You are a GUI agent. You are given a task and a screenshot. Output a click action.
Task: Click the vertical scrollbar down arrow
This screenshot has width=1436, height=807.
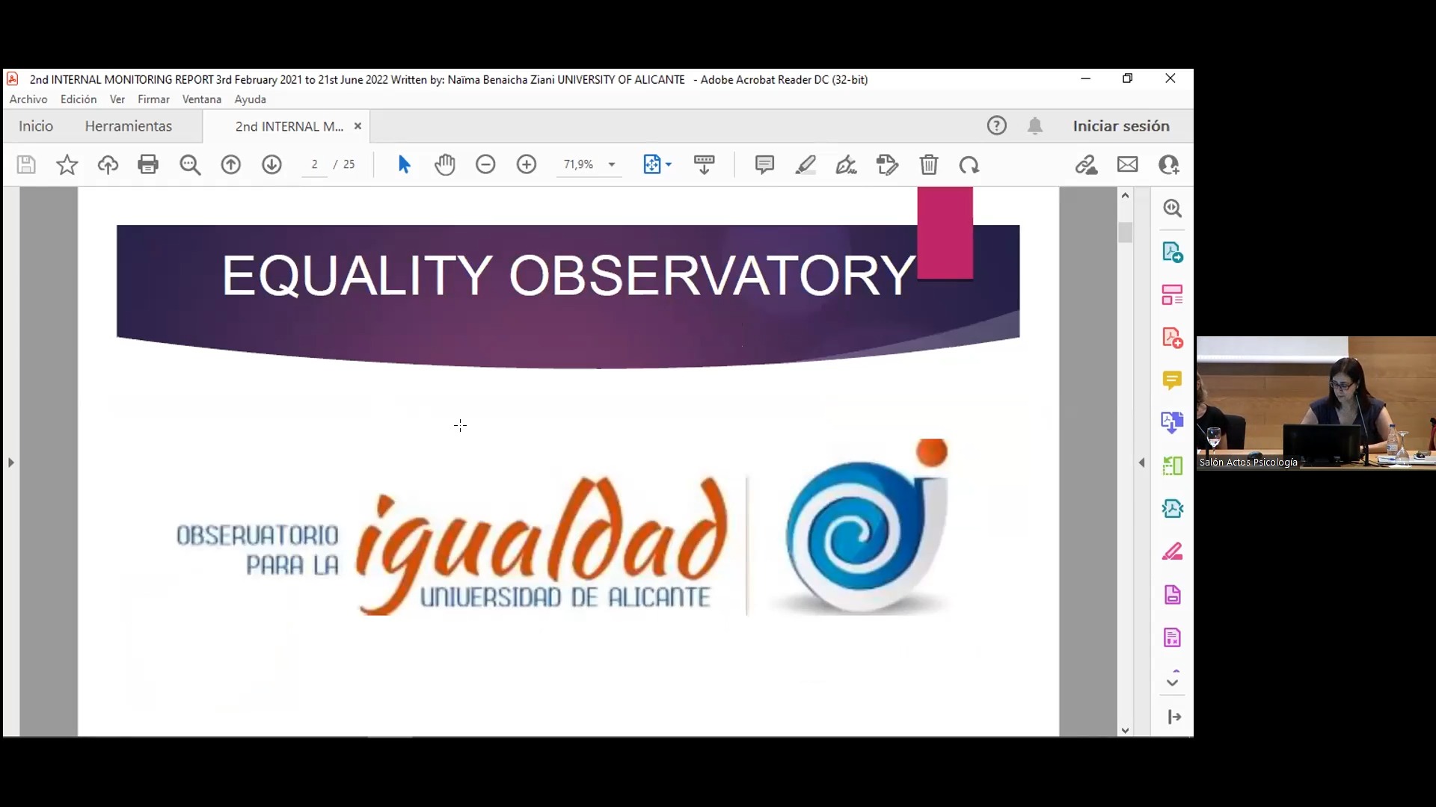(x=1125, y=731)
